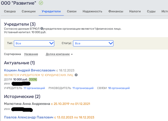Click the Статус dropdown chevron arrow
This screenshot has height=121, width=168.
tap(111, 43)
